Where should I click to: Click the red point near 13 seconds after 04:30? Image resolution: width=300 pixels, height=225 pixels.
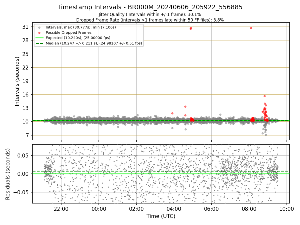[x=185, y=106]
